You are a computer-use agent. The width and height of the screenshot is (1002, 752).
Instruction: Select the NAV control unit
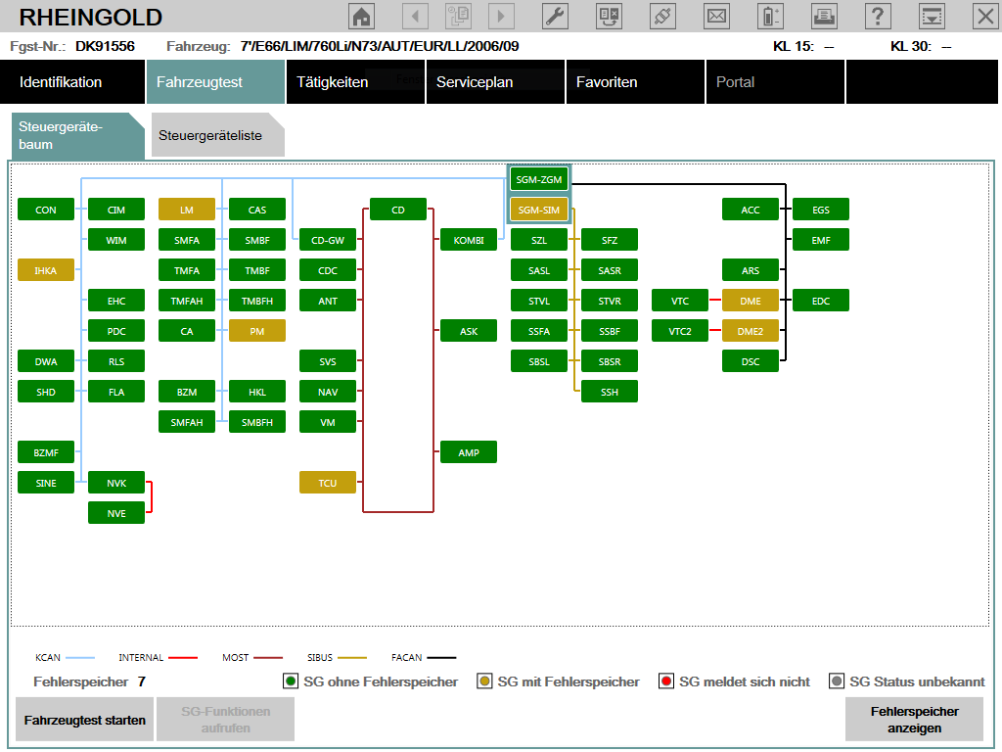(x=327, y=392)
